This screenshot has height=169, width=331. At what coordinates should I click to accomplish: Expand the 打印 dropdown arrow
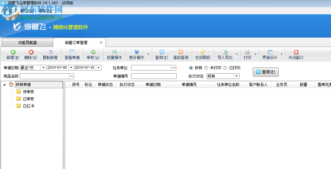point(255,54)
